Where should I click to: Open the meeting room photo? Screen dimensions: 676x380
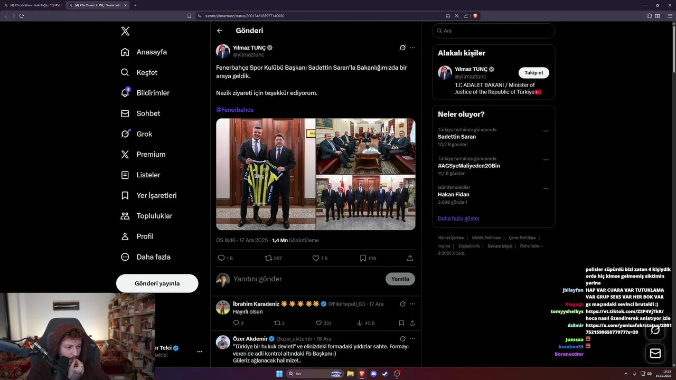[x=366, y=146]
